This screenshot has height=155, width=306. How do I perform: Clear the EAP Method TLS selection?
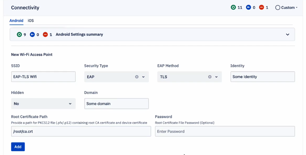point(210,77)
